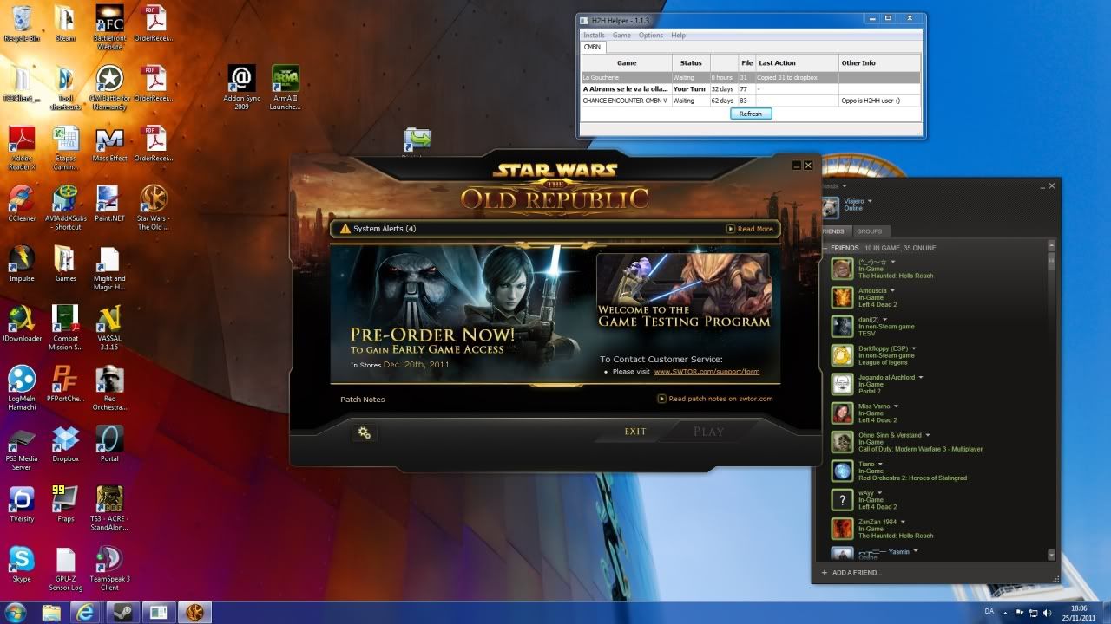Open Addon Sync 2009 desktop icon

pos(241,88)
